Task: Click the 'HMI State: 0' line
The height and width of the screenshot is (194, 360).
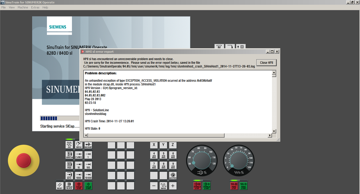Action: click(93, 129)
